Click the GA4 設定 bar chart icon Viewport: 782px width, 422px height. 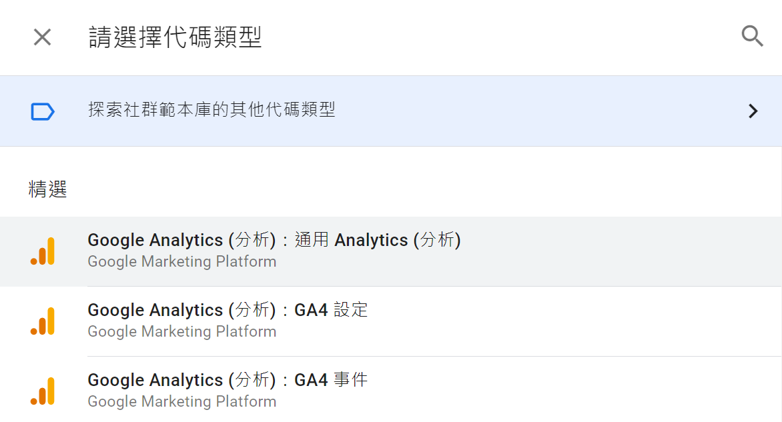pos(43,321)
